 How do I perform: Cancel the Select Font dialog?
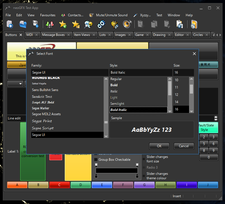click(x=184, y=146)
